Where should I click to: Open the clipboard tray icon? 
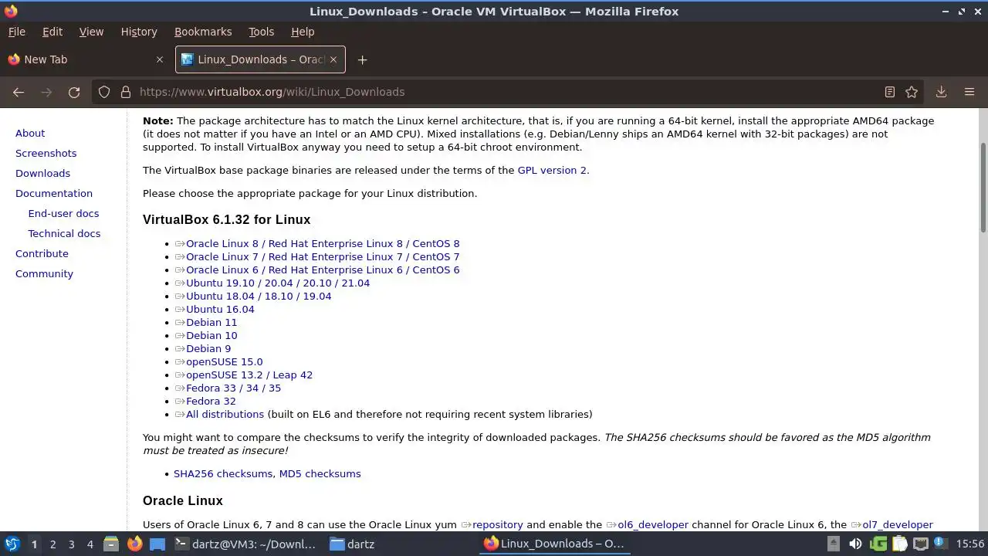899,544
